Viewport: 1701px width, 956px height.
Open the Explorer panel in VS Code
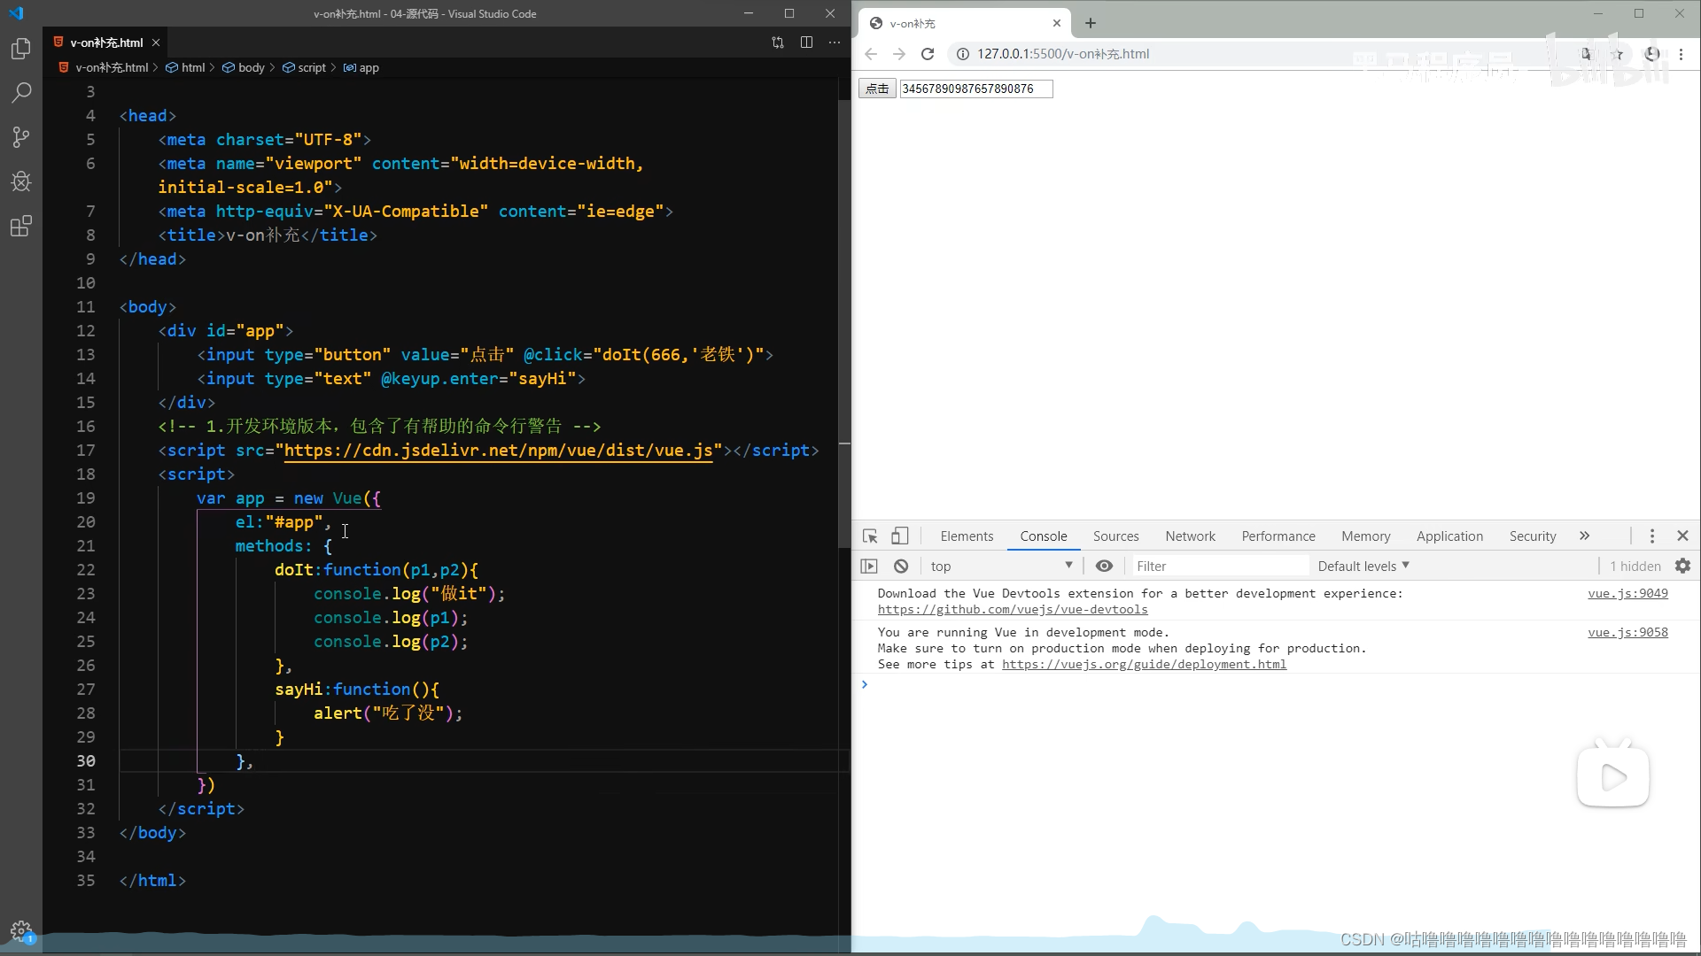tap(20, 49)
